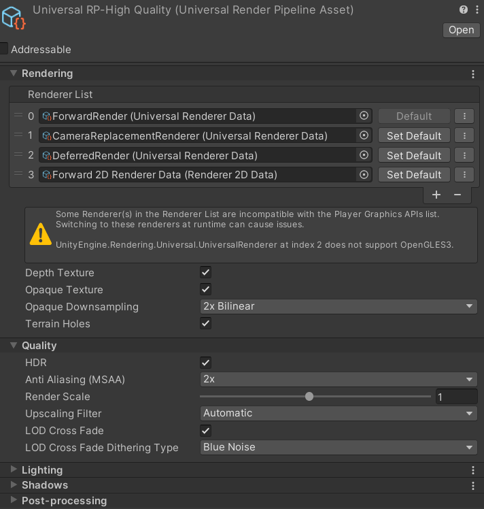Toggle the LOD Cross Fade checkbox
This screenshot has width=484, height=509.
(x=205, y=431)
